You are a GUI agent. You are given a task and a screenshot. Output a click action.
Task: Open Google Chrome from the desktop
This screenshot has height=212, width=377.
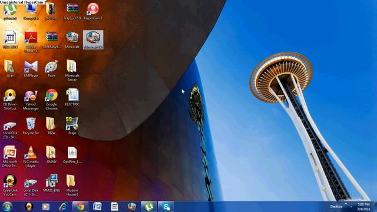[x=51, y=100]
